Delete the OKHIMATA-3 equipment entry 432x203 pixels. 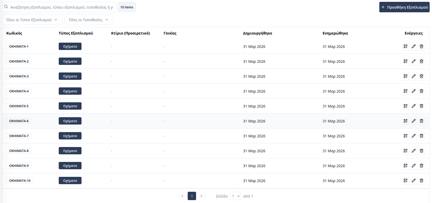coord(422,76)
